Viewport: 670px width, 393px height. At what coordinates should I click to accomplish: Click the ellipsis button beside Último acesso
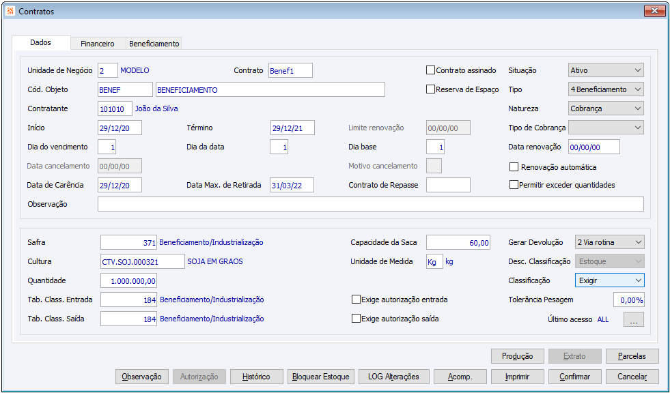(633, 319)
